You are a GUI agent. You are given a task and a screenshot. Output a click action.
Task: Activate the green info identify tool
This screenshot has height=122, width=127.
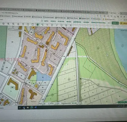coord(38,24)
